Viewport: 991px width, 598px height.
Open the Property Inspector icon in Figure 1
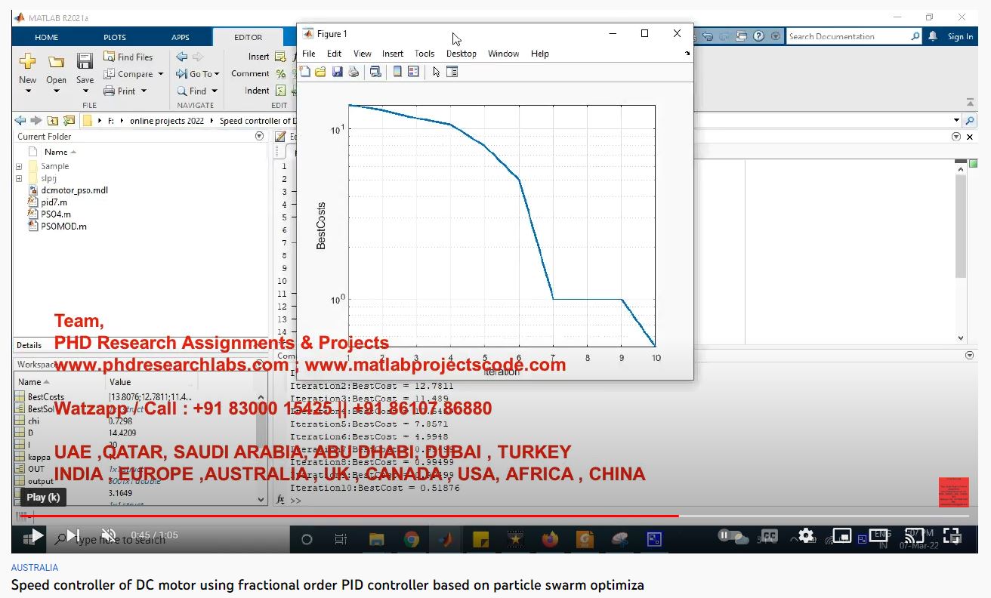pos(452,72)
